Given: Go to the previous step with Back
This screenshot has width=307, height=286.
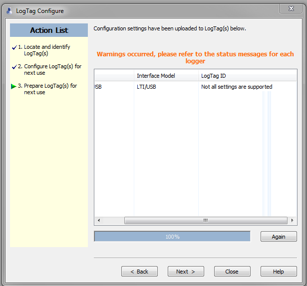Looking at the screenshot, I should (x=139, y=272).
